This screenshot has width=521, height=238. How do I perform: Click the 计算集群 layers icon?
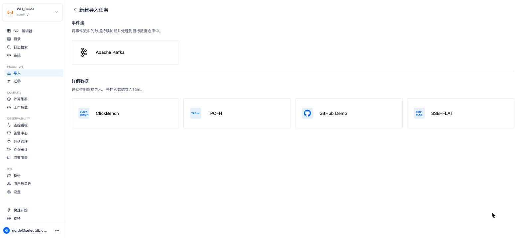click(9, 99)
